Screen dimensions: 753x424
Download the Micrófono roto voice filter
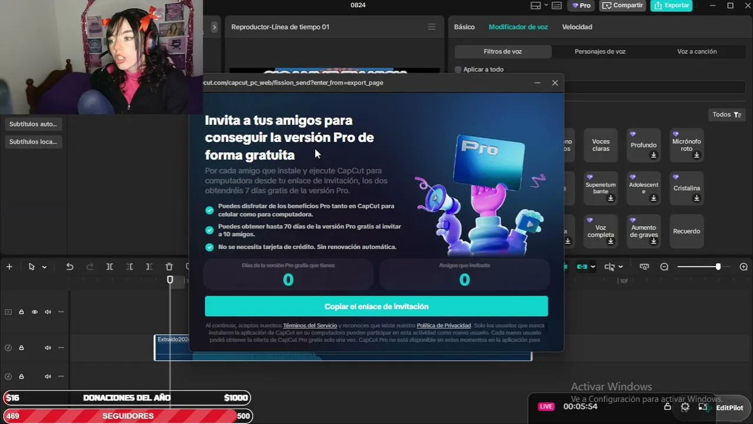696,155
